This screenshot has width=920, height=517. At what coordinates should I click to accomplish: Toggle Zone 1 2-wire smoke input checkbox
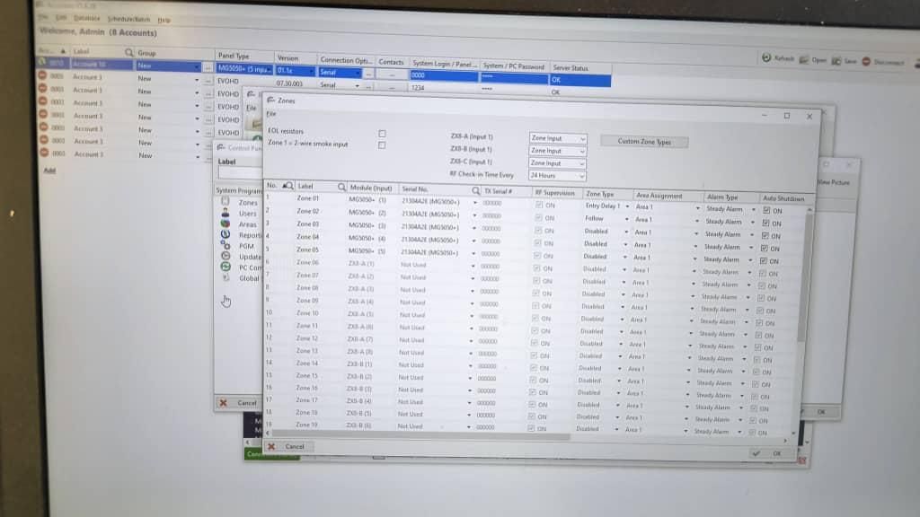coord(382,145)
